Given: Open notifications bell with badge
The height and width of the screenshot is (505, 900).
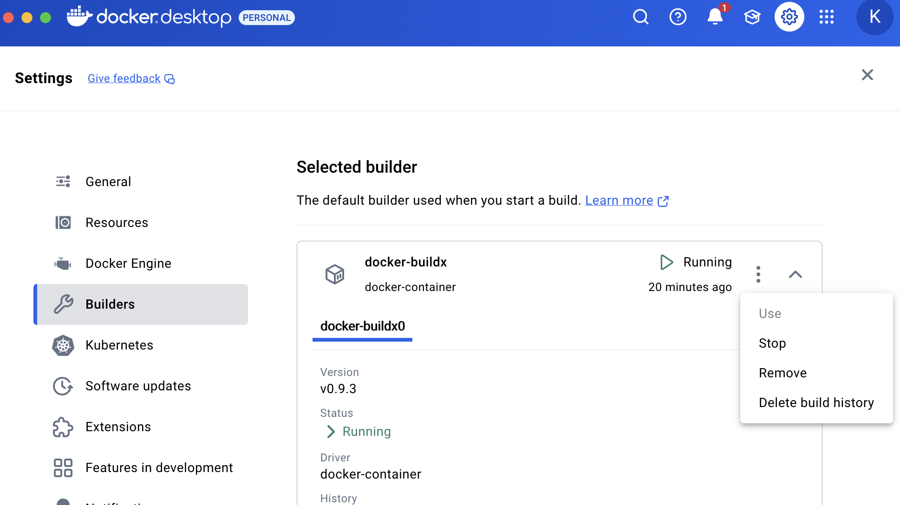Looking at the screenshot, I should tap(715, 17).
